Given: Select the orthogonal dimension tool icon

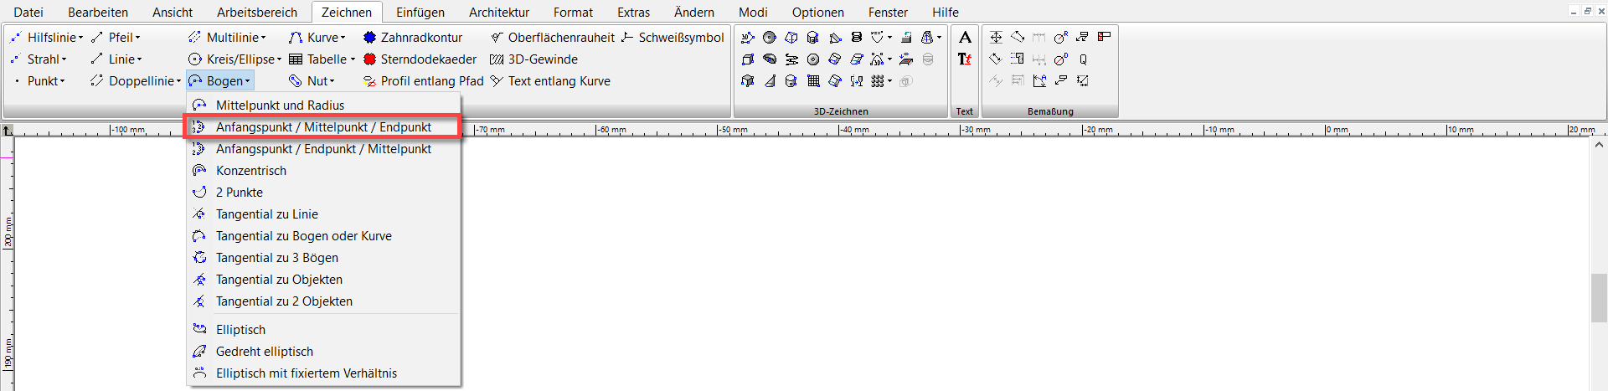Looking at the screenshot, I should tap(996, 38).
